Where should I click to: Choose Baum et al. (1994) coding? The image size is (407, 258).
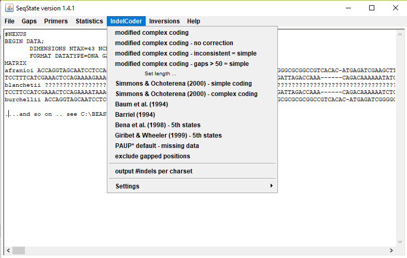coord(142,104)
